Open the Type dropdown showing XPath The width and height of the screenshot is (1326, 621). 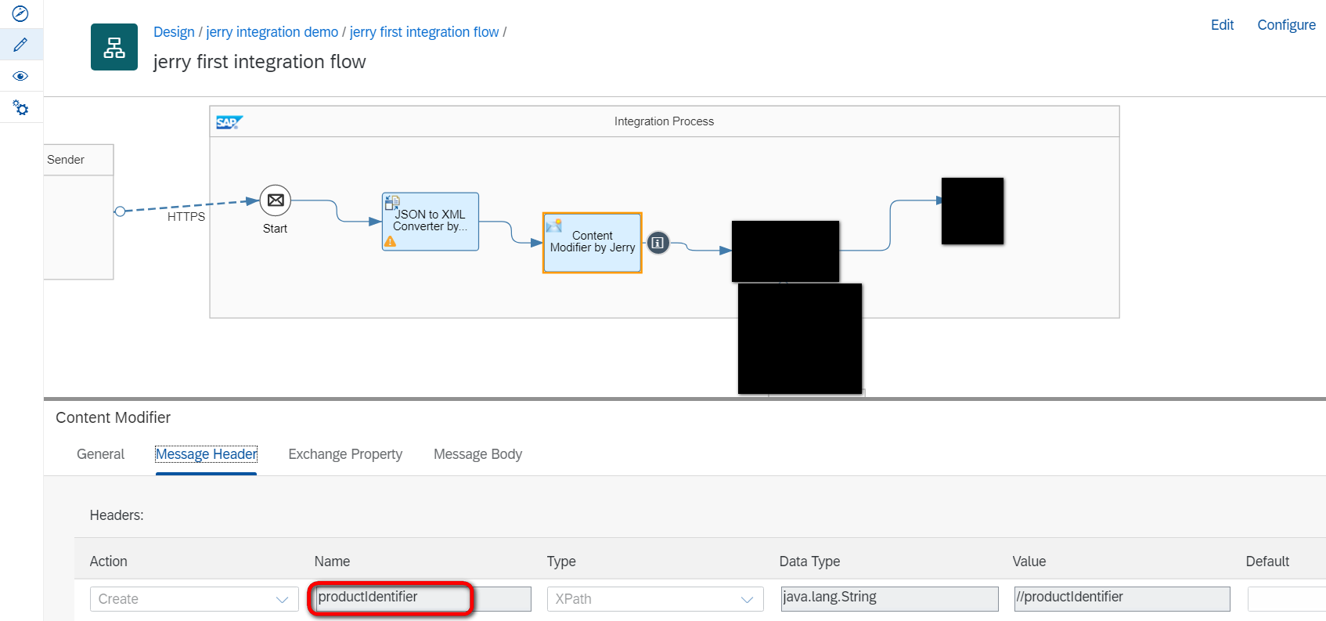pyautogui.click(x=654, y=599)
